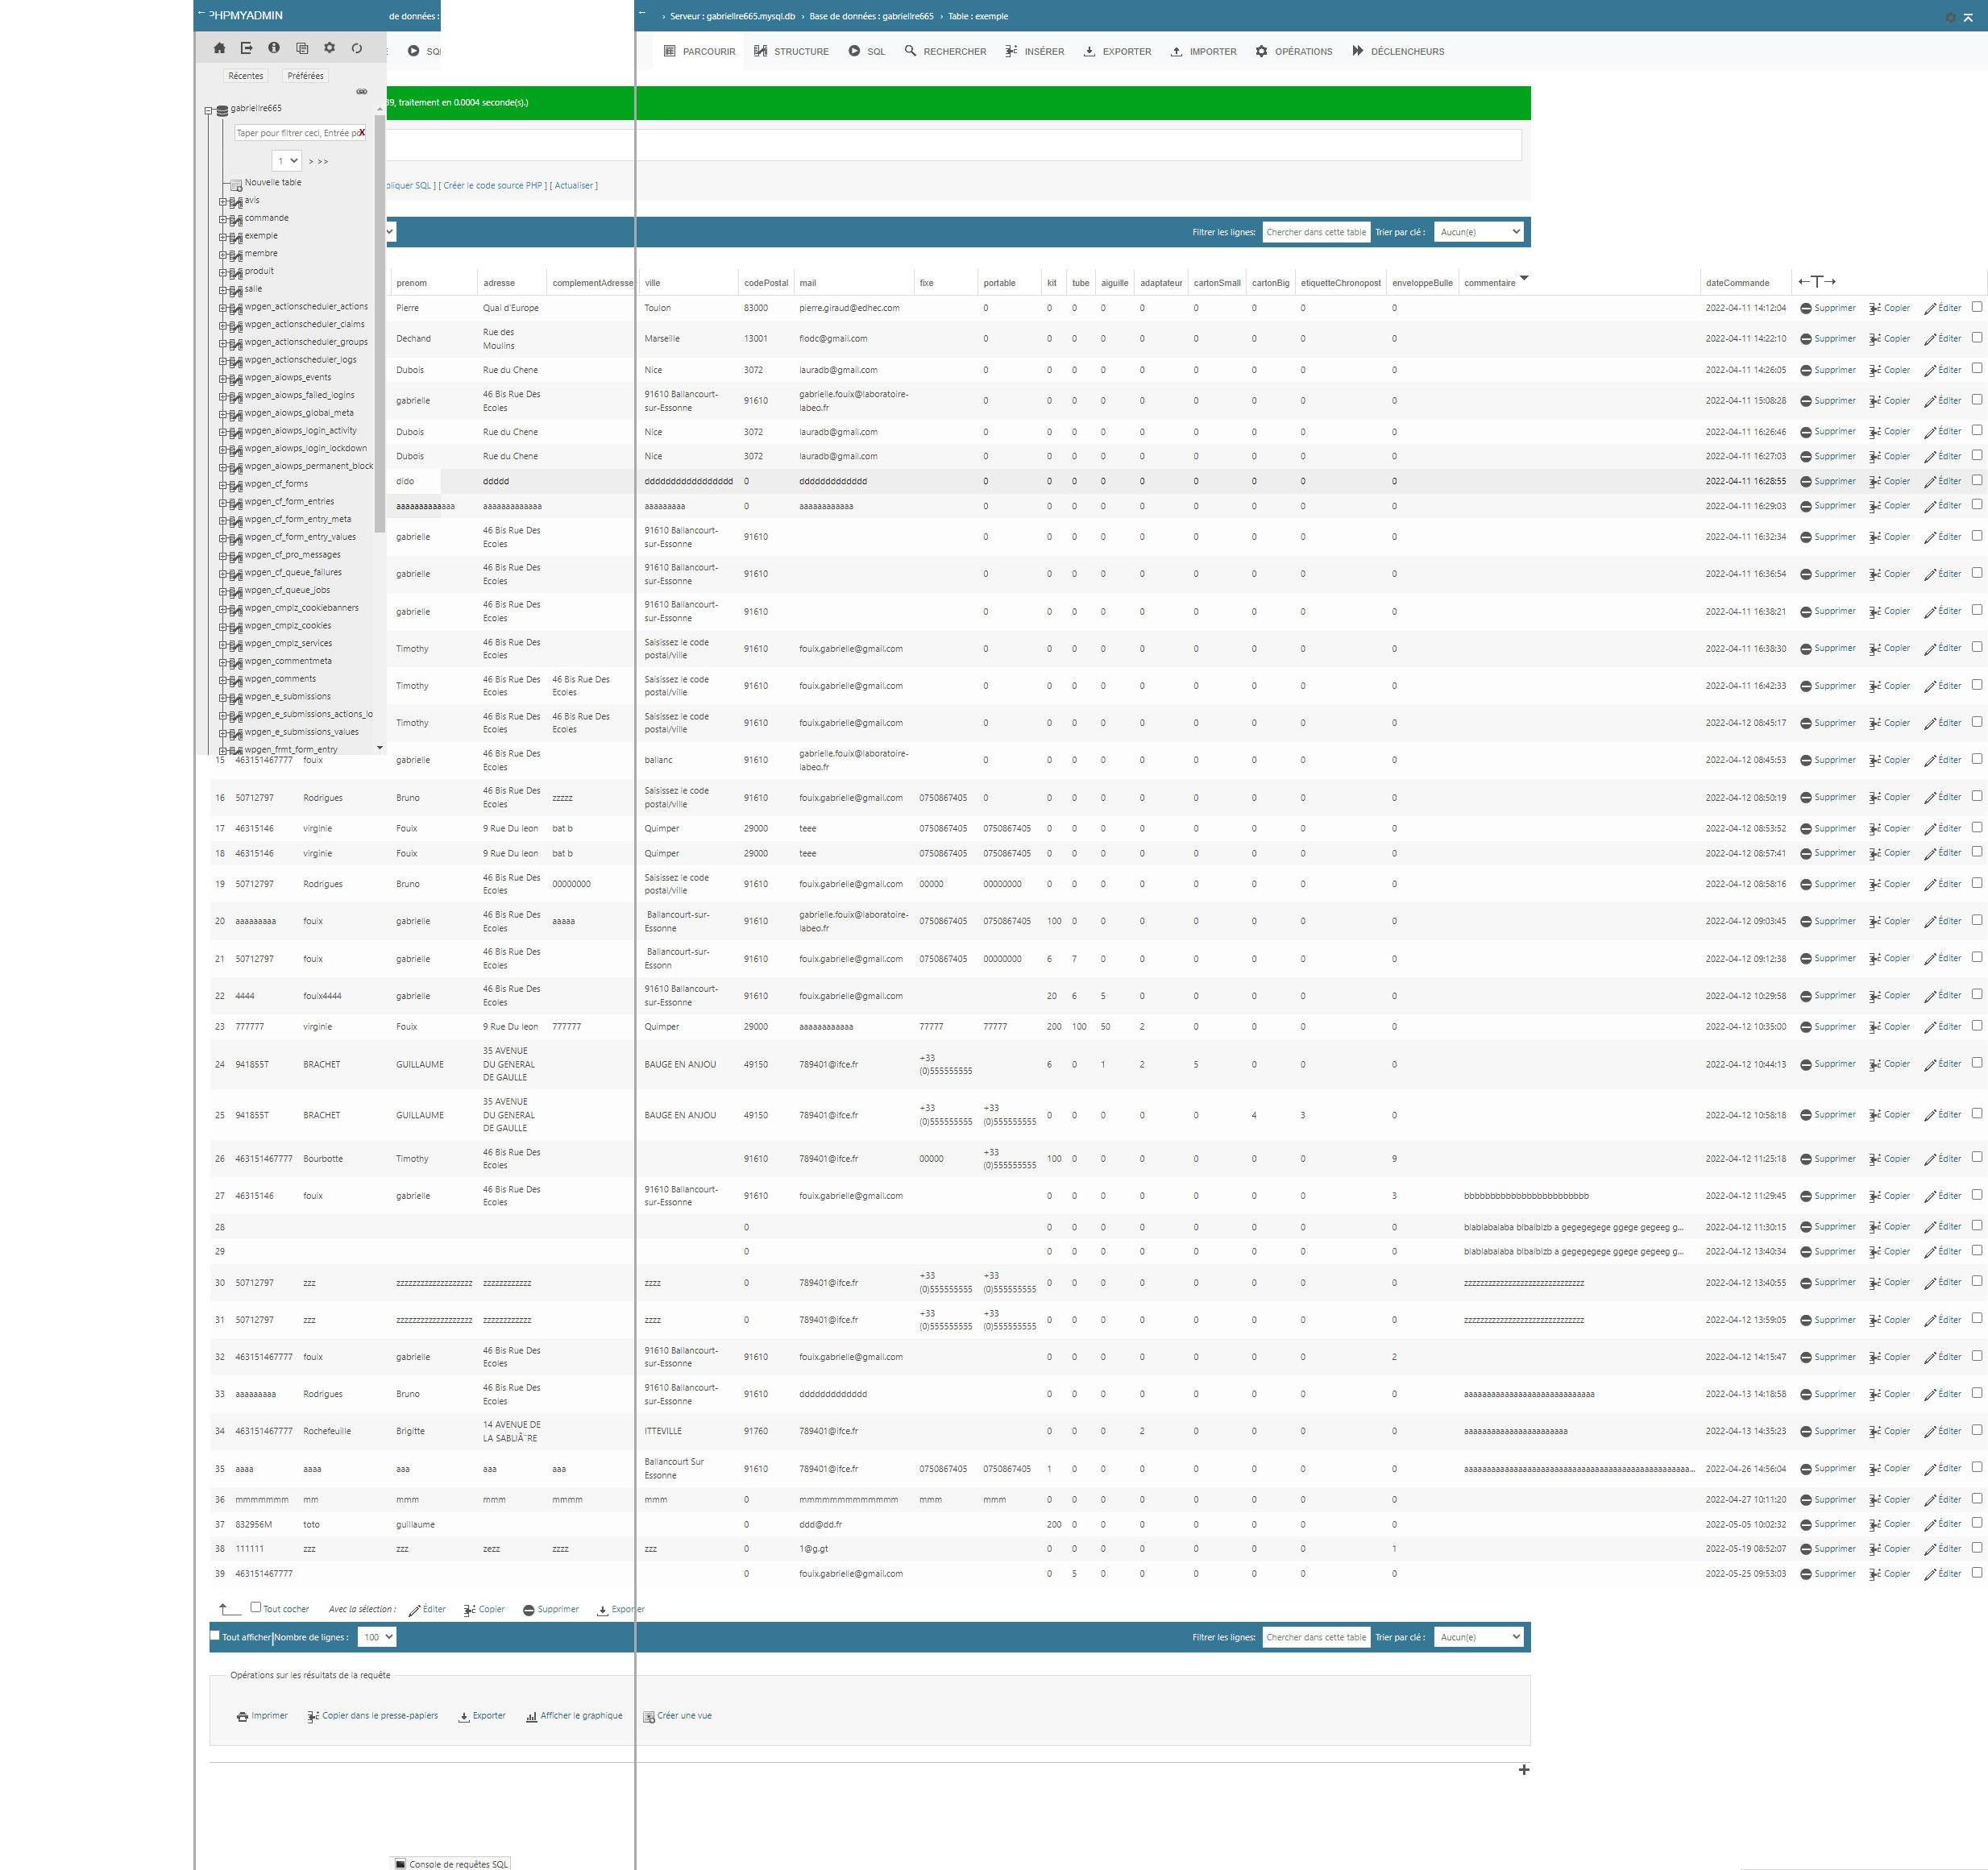Image resolution: width=1988 pixels, height=1870 pixels.
Task: Open bottom Trier par clé dropdown
Action: (1478, 1637)
